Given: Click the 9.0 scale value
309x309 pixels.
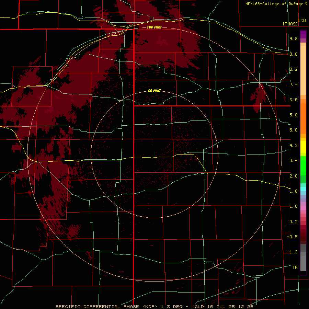Looking at the screenshot, I should (294, 54).
